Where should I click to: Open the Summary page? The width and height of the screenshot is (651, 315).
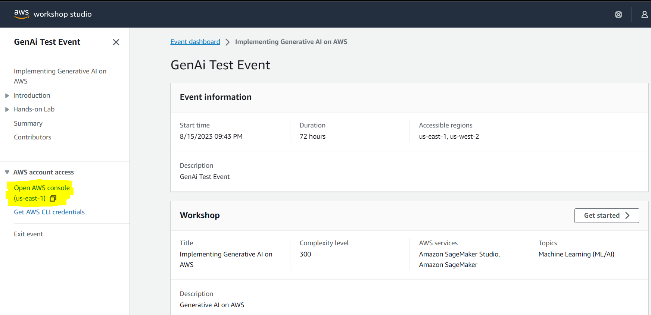click(28, 123)
